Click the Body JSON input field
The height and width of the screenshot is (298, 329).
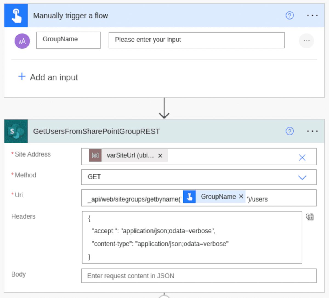(x=199, y=276)
